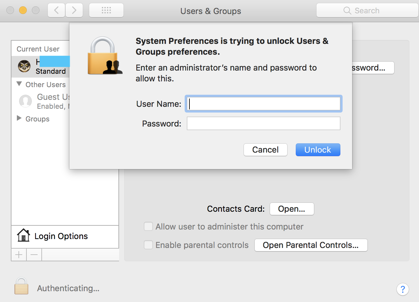The height and width of the screenshot is (302, 419).
Task: Click the minus button to remove user
Action: coord(34,255)
